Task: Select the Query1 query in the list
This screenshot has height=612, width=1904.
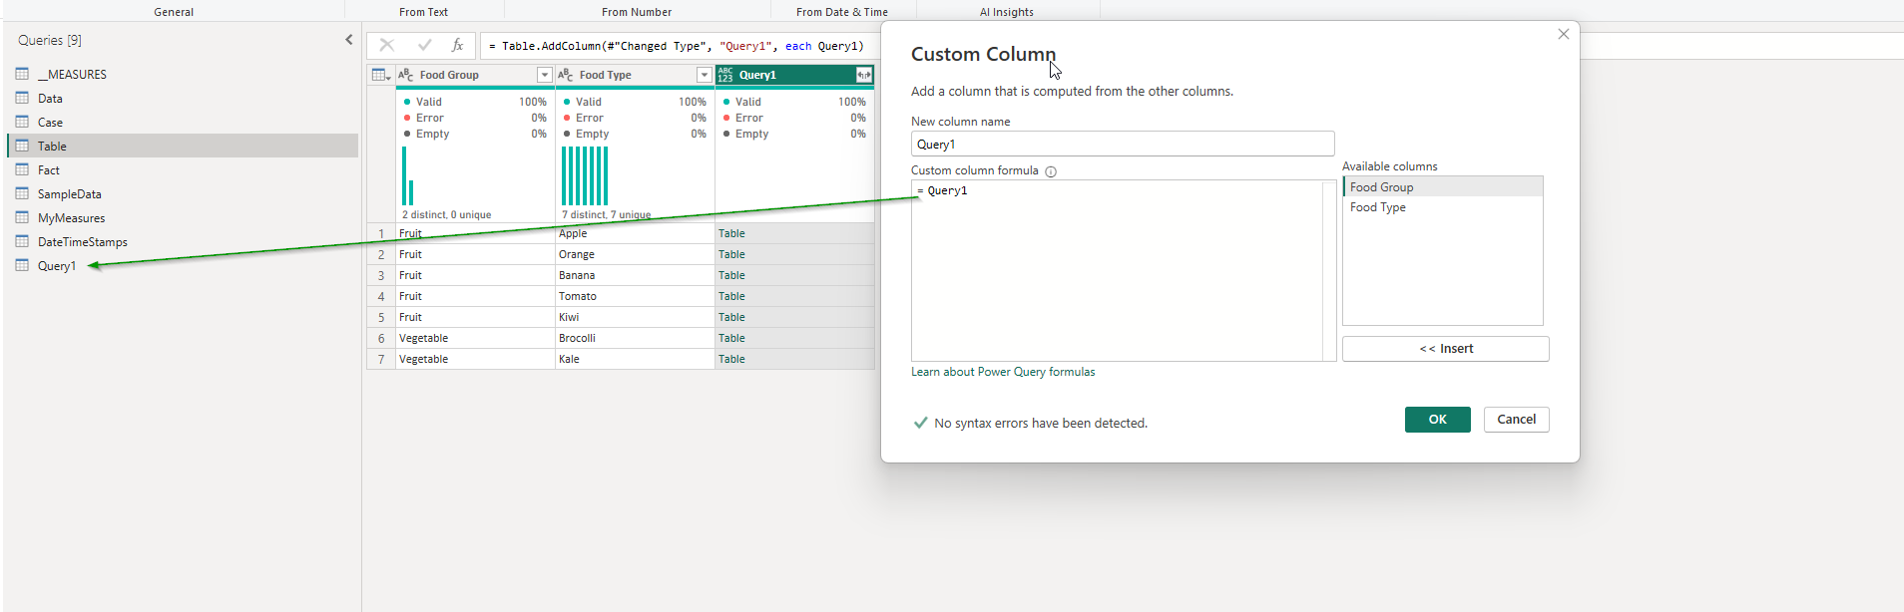Action: click(x=183, y=266)
